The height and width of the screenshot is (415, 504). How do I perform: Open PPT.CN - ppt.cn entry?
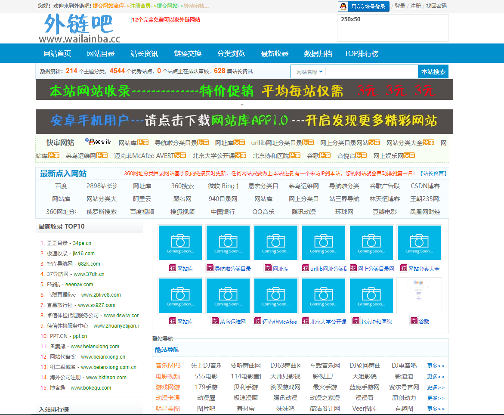pyautogui.click(x=68, y=336)
